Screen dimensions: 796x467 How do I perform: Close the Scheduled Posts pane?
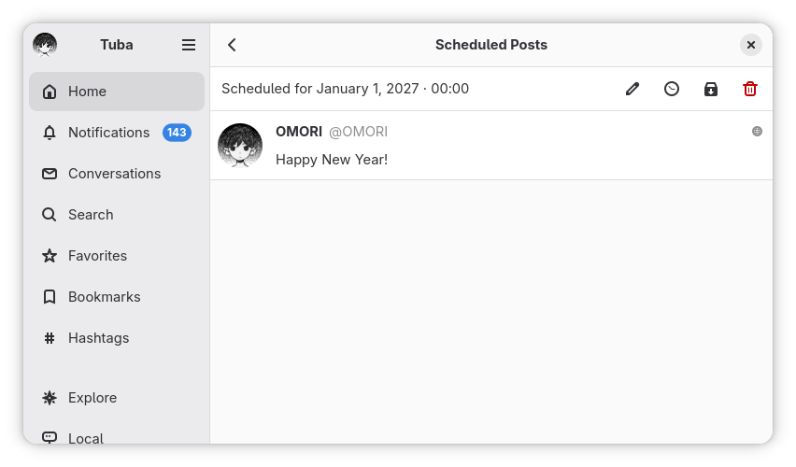click(x=751, y=45)
